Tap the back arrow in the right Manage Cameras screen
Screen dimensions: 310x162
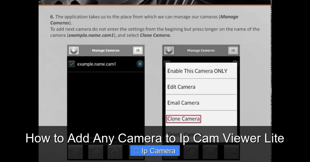pos(169,51)
